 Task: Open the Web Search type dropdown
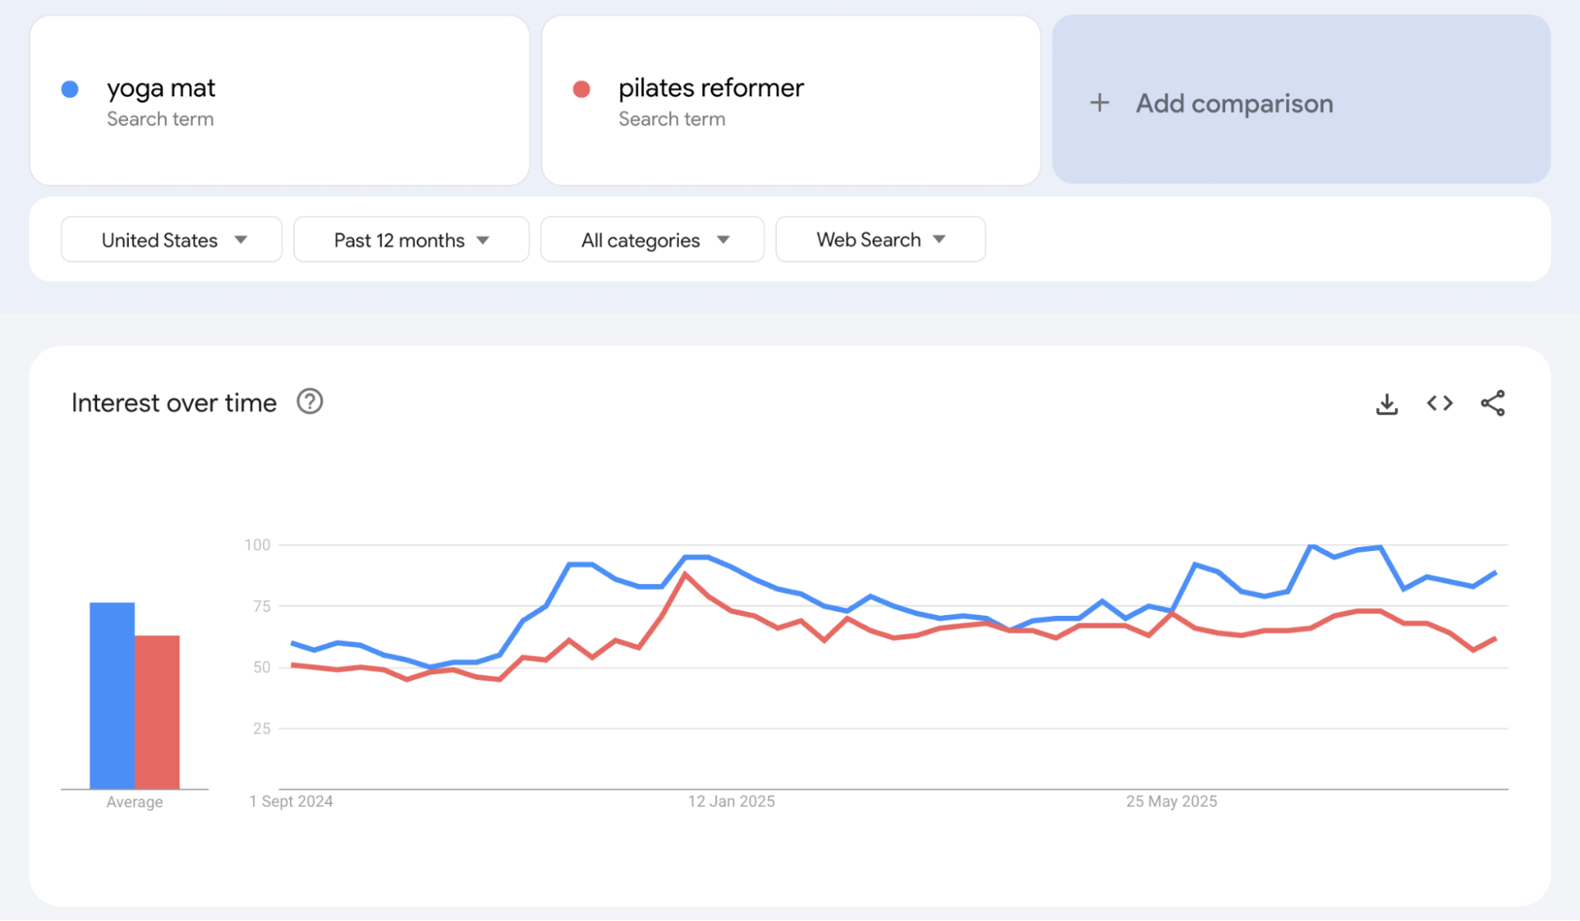point(880,240)
